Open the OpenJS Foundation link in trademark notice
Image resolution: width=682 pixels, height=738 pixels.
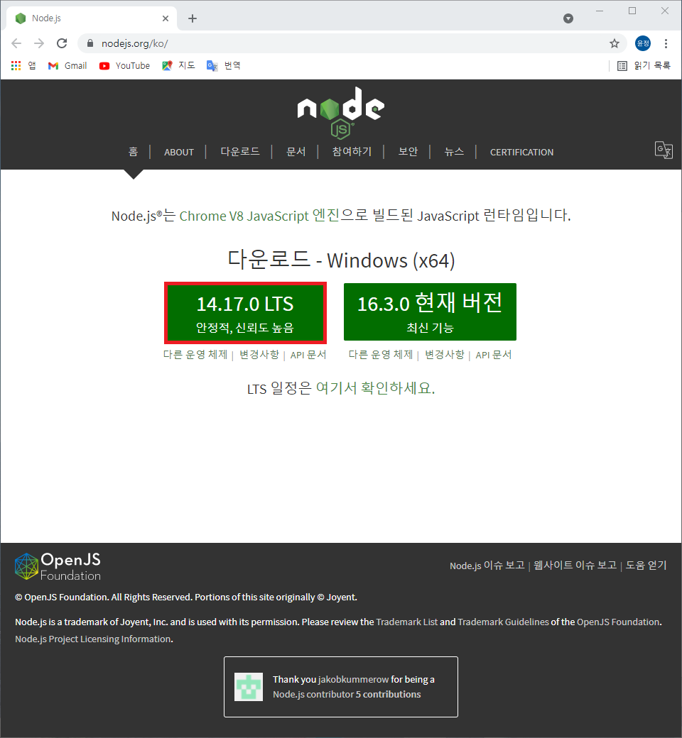tap(618, 622)
